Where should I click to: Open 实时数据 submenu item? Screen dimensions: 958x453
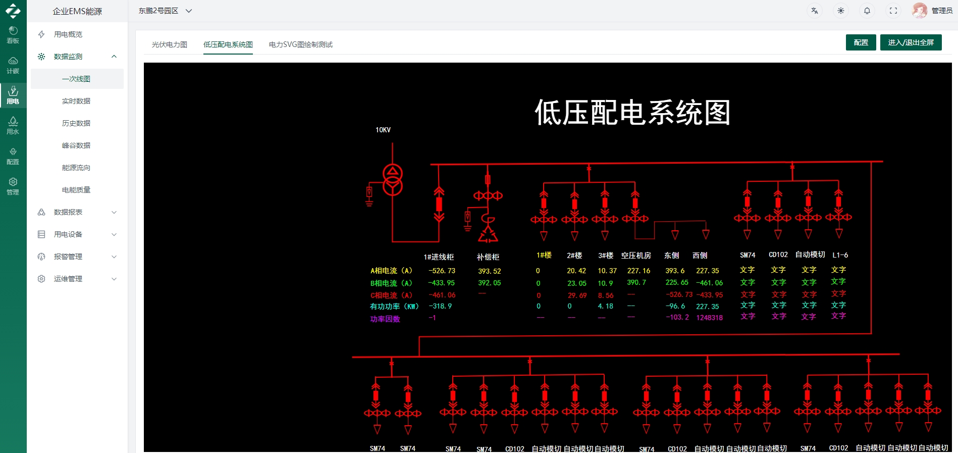pos(77,101)
